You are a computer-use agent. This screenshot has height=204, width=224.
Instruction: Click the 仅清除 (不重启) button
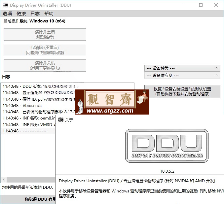coord(45,50)
